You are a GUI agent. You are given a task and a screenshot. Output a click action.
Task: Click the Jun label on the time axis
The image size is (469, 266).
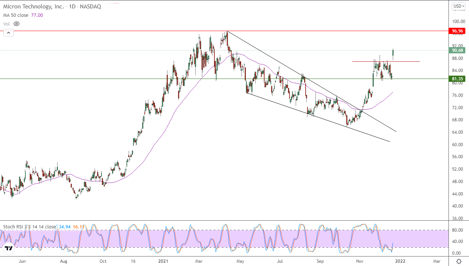(22, 261)
